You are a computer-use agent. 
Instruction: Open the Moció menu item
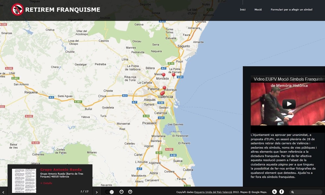[x=258, y=10]
